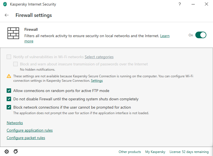Click the Kaspersky Internet Security title text
Viewport: 213px width, 156px height.
tap(33, 4)
